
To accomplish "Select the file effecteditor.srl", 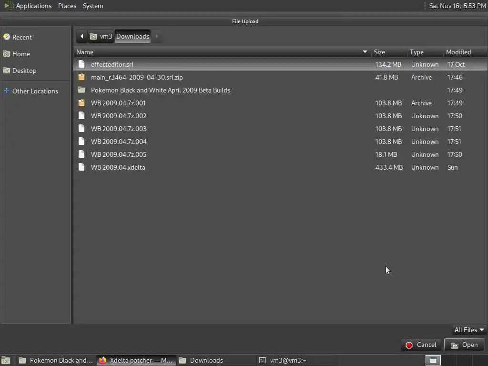I will (x=280, y=64).
